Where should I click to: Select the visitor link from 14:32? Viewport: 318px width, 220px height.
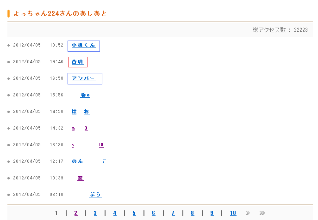[x=80, y=128]
